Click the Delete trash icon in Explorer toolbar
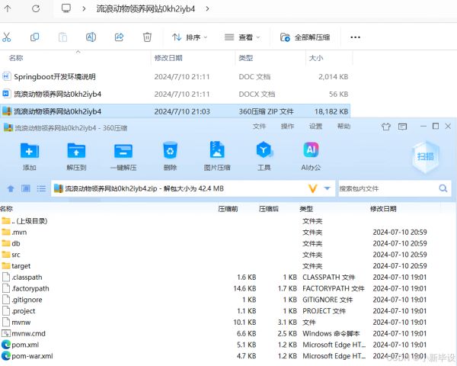This screenshot has height=366, width=457. point(147,37)
